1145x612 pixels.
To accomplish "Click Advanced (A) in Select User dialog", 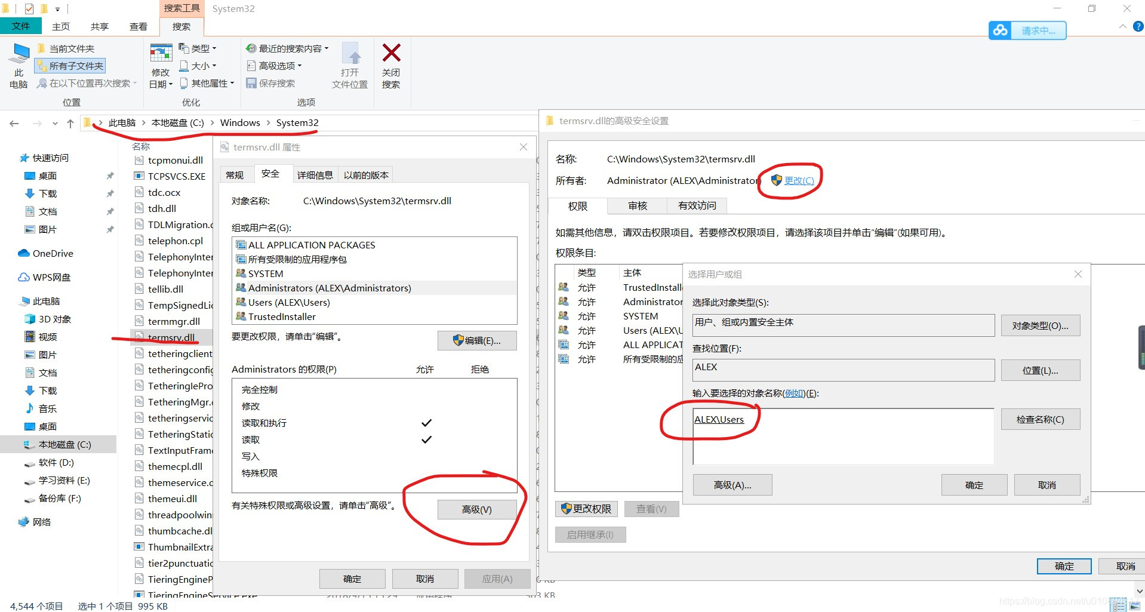I will [x=732, y=485].
